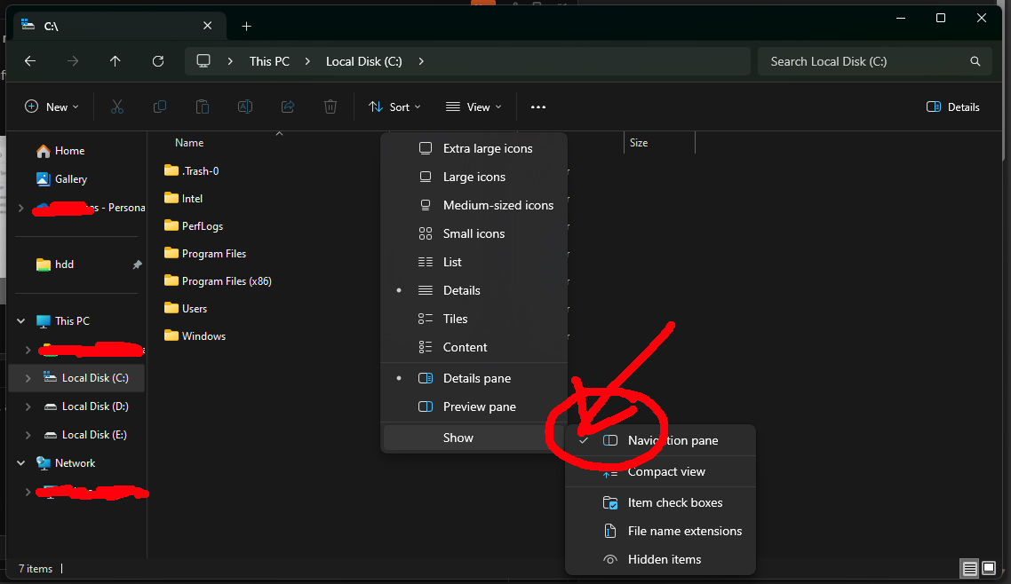1011x584 pixels.
Task: Click the Copy icon in toolbar
Action: pos(160,107)
